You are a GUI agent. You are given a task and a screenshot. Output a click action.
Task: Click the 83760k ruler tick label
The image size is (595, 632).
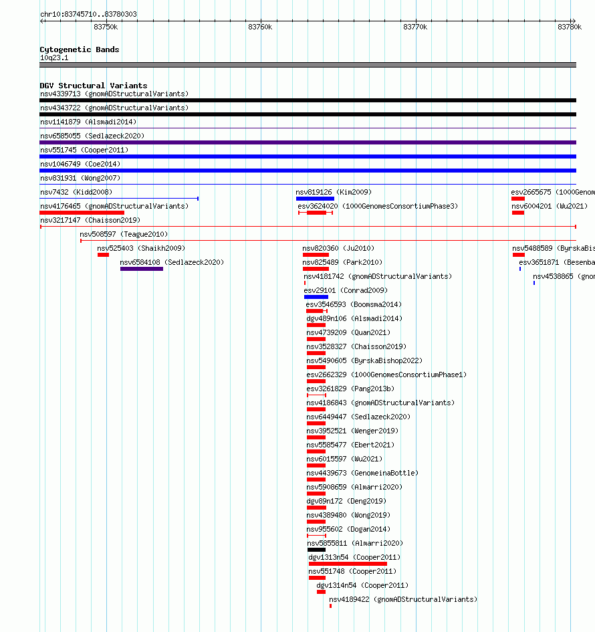(x=260, y=27)
